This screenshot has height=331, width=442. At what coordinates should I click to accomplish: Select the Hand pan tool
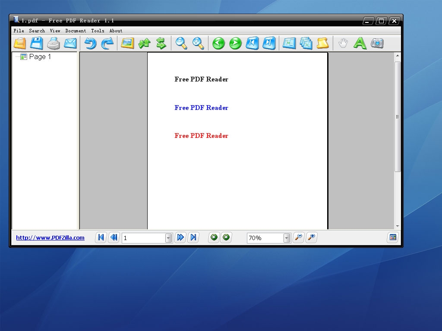342,43
